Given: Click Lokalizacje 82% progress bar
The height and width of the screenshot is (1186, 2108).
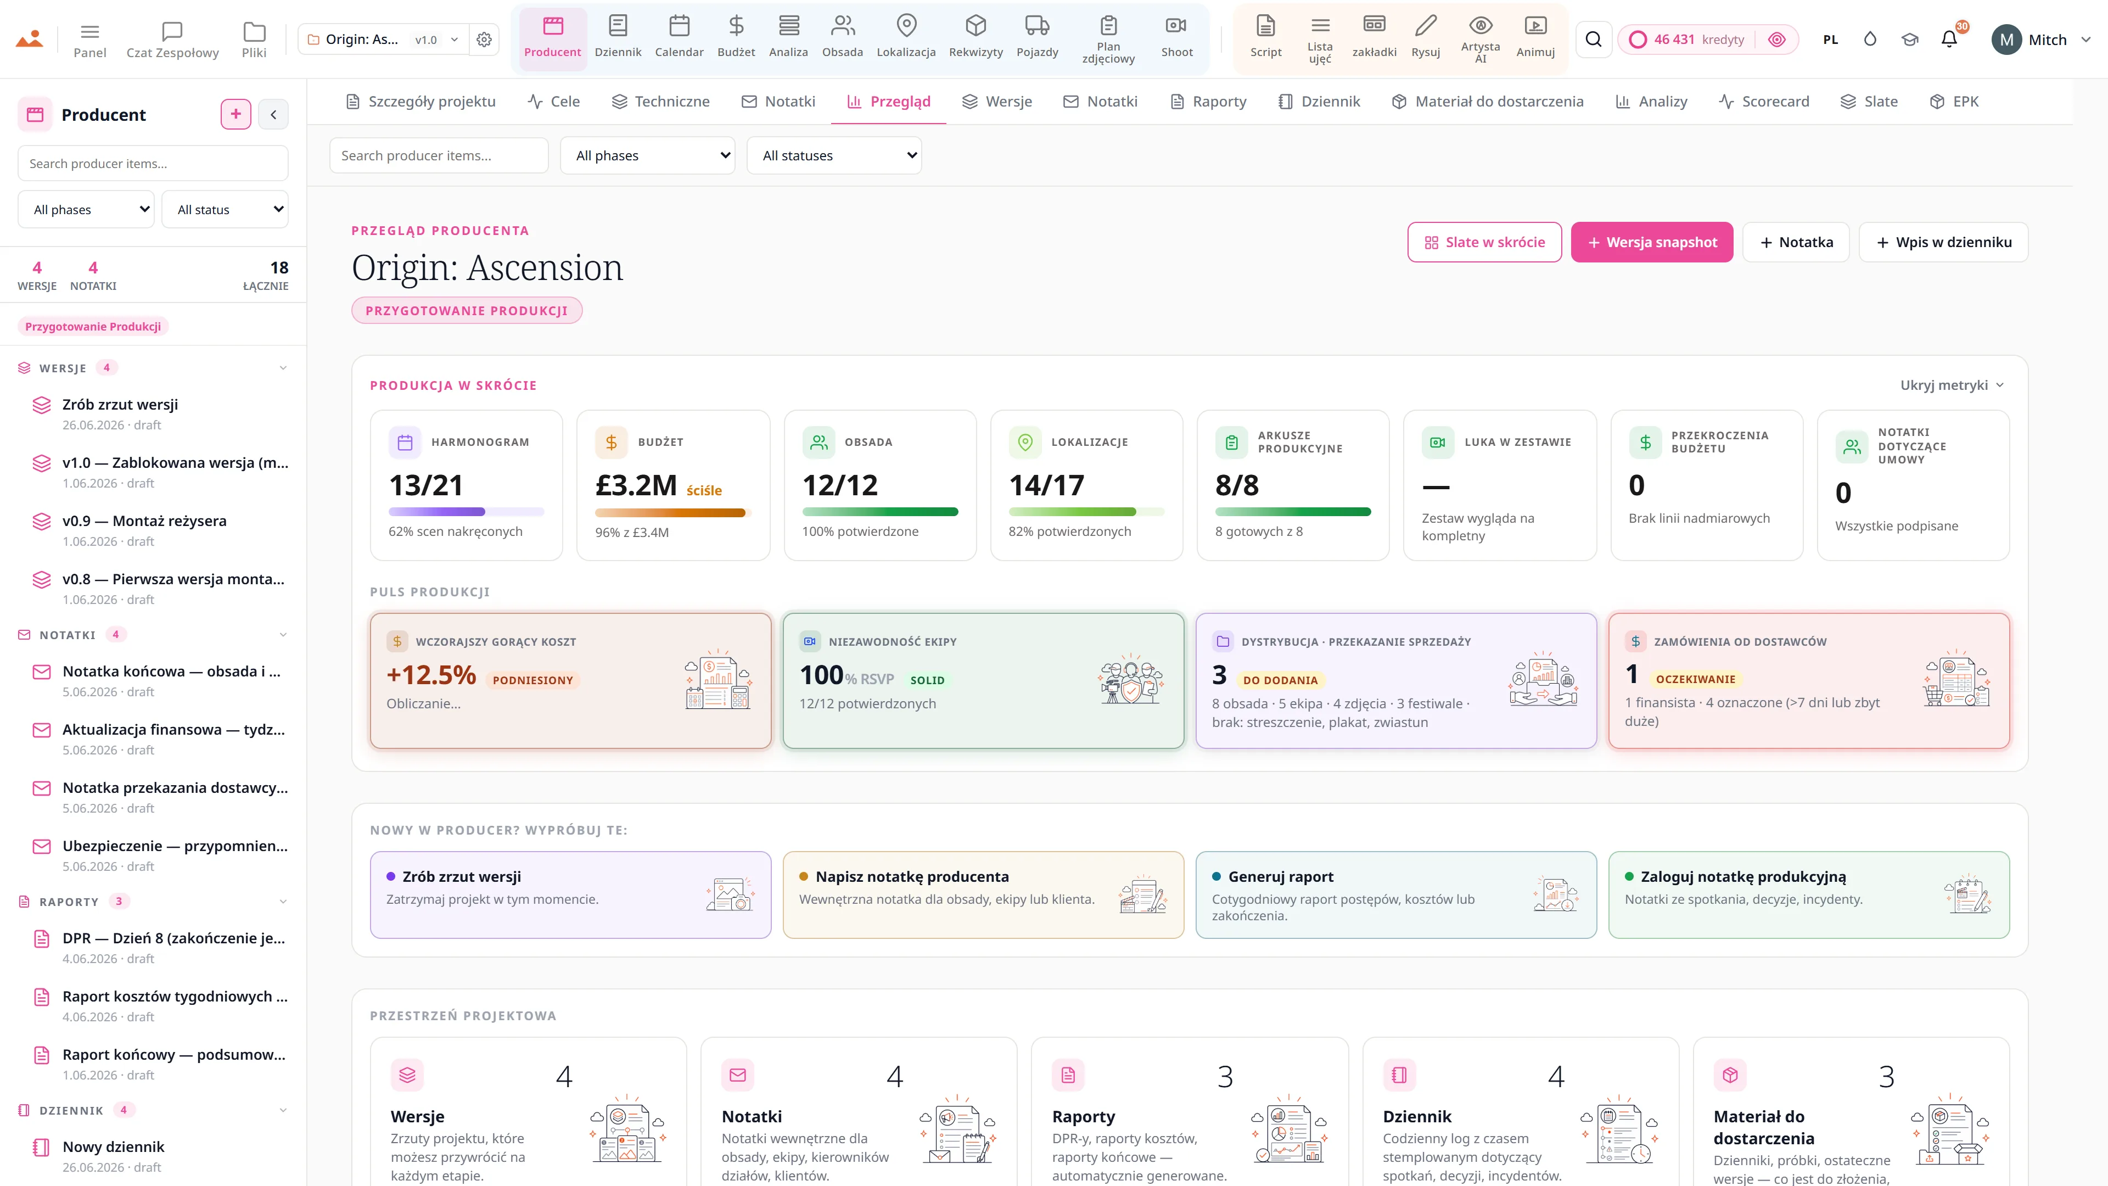Looking at the screenshot, I should pyautogui.click(x=1086, y=512).
